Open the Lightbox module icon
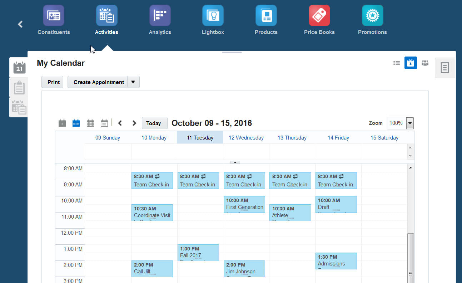Viewport: 462px width, 283px height. [x=213, y=16]
